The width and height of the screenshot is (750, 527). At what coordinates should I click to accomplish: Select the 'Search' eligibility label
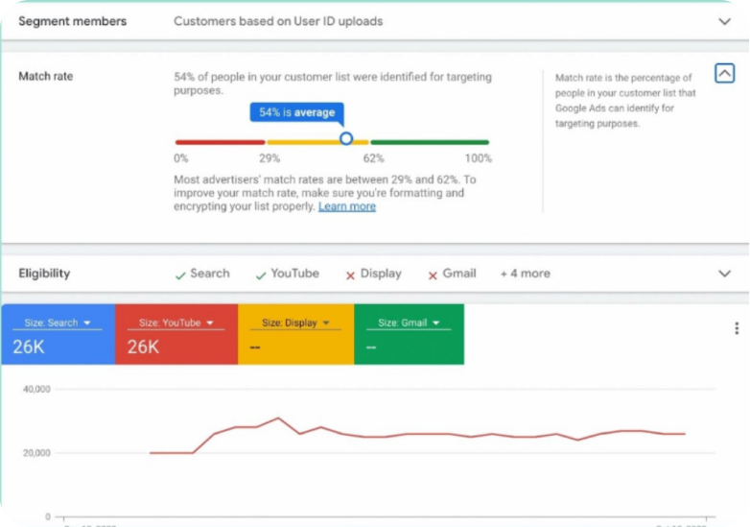(210, 274)
